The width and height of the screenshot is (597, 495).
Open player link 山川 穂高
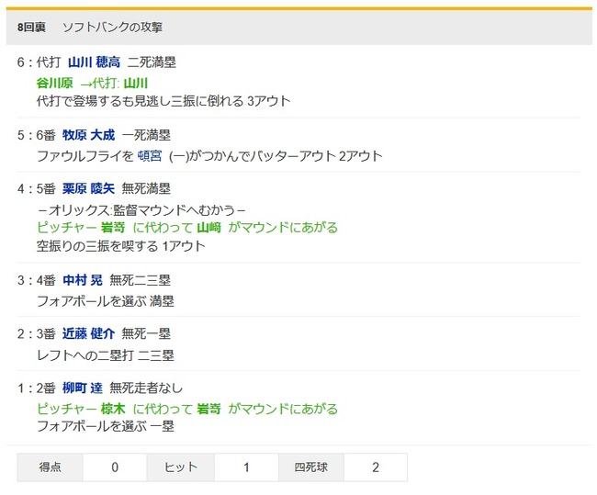tap(94, 62)
